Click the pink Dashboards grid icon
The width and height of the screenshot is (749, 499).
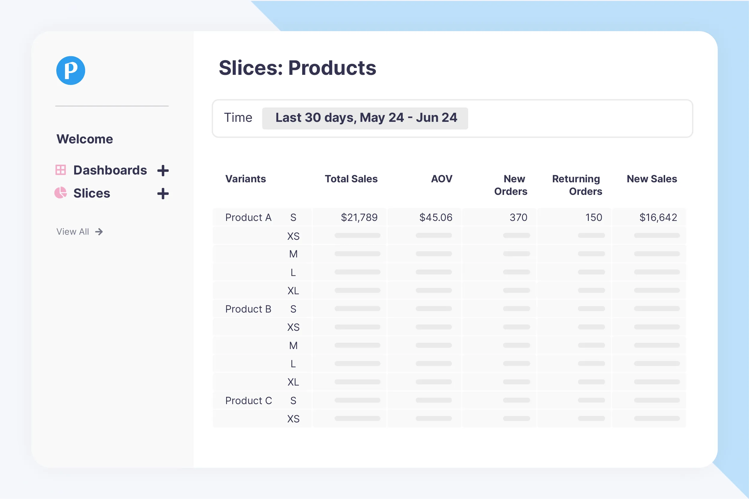(x=60, y=170)
